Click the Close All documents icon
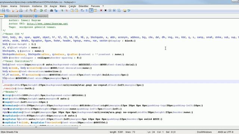 click(17, 10)
